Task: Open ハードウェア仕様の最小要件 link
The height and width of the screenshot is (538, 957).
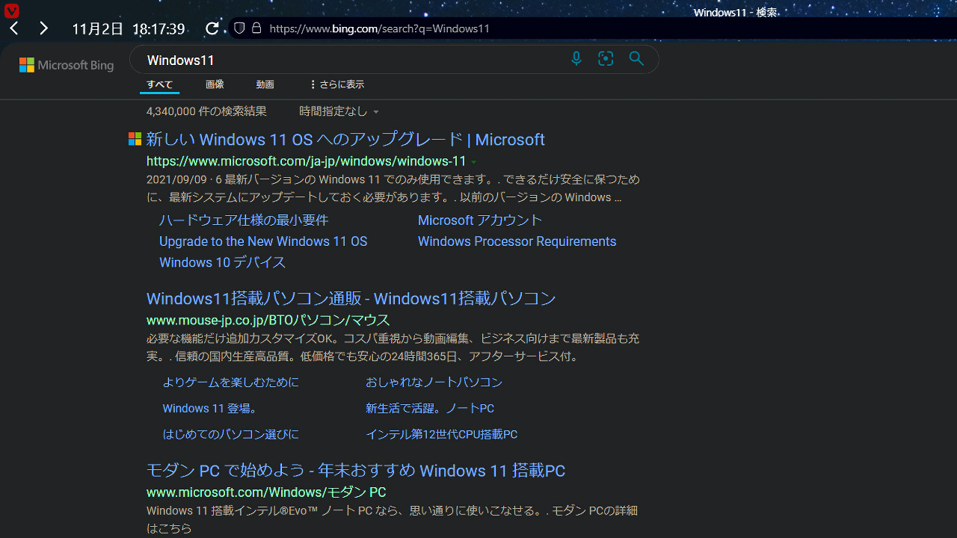Action: pyautogui.click(x=244, y=220)
